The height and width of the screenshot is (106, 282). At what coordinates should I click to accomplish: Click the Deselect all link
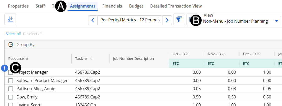pos(33,34)
